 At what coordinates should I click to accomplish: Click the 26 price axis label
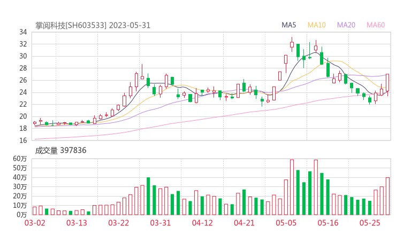click(23, 81)
